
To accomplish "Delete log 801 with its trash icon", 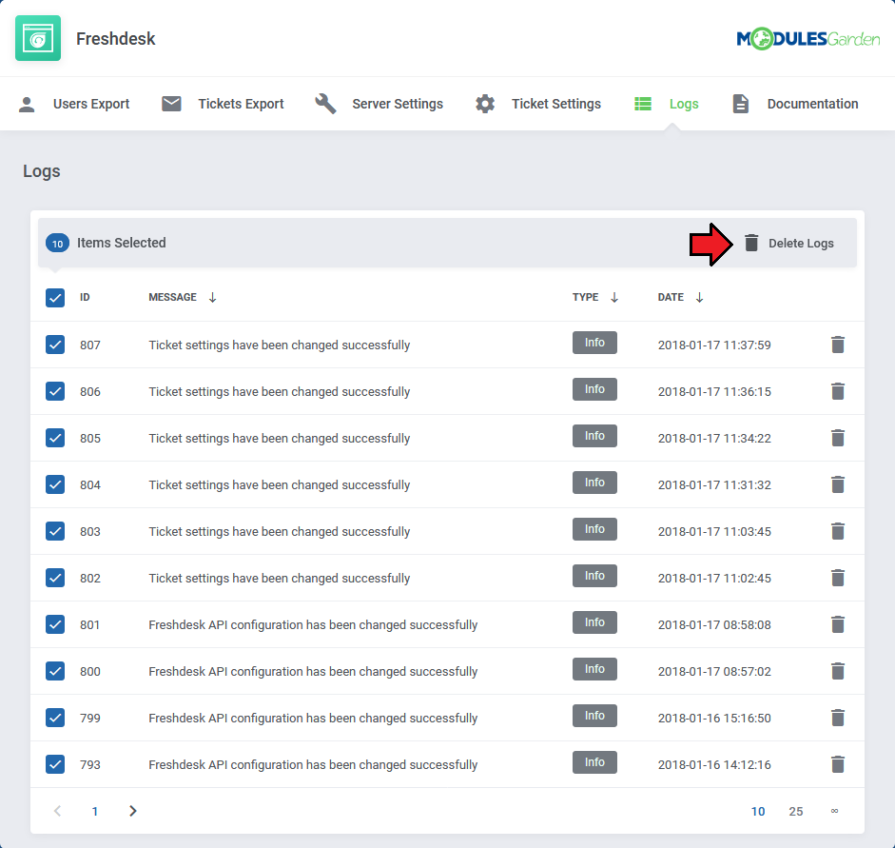I will click(837, 624).
